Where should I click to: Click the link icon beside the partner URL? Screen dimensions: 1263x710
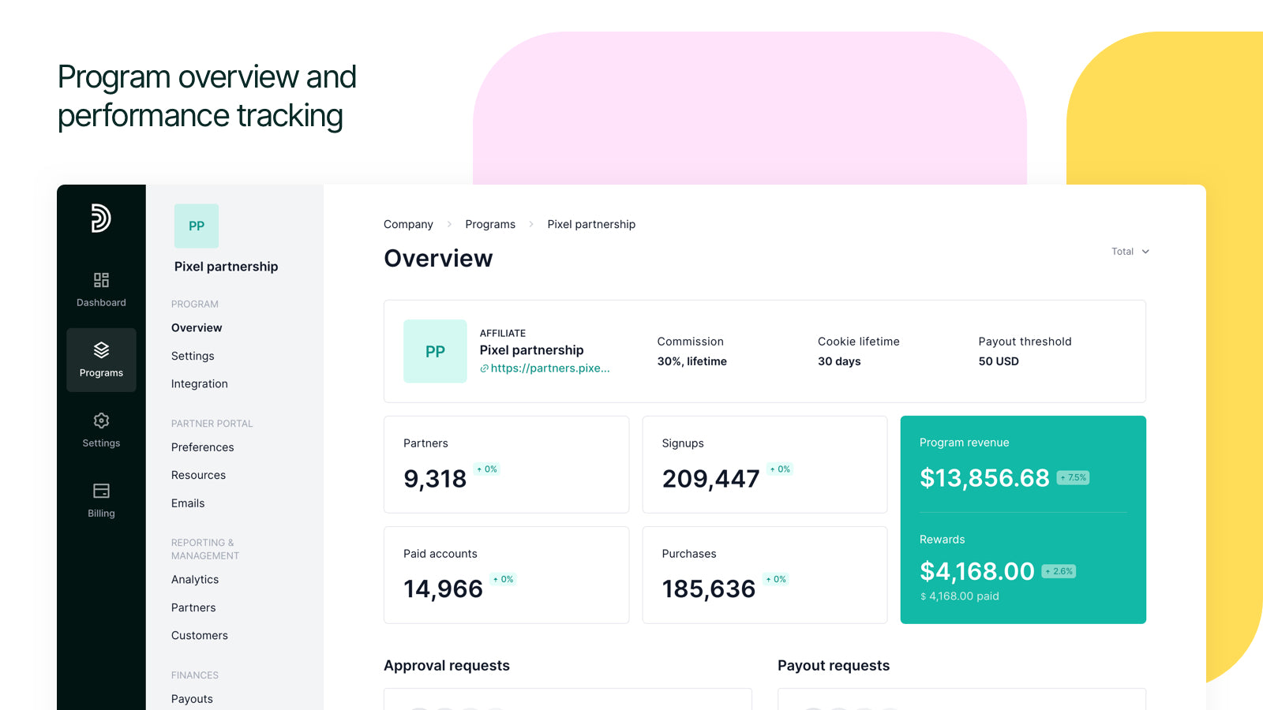(485, 368)
